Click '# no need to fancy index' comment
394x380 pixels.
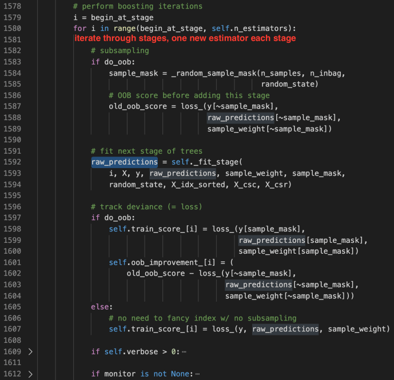pos(162,318)
